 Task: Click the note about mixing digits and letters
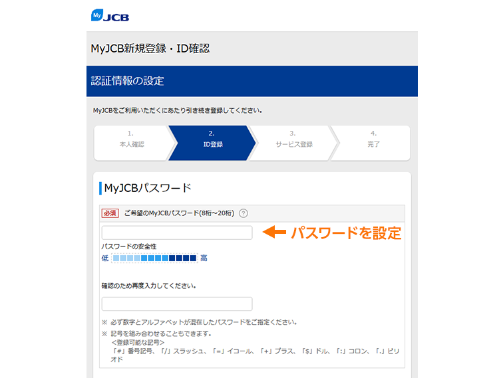pos(204,322)
